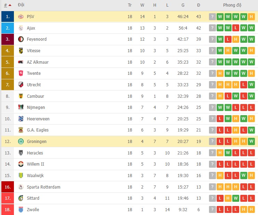The image size is (258, 215).
Task: Sort standings by Đ points column header
Action: pos(199,5)
